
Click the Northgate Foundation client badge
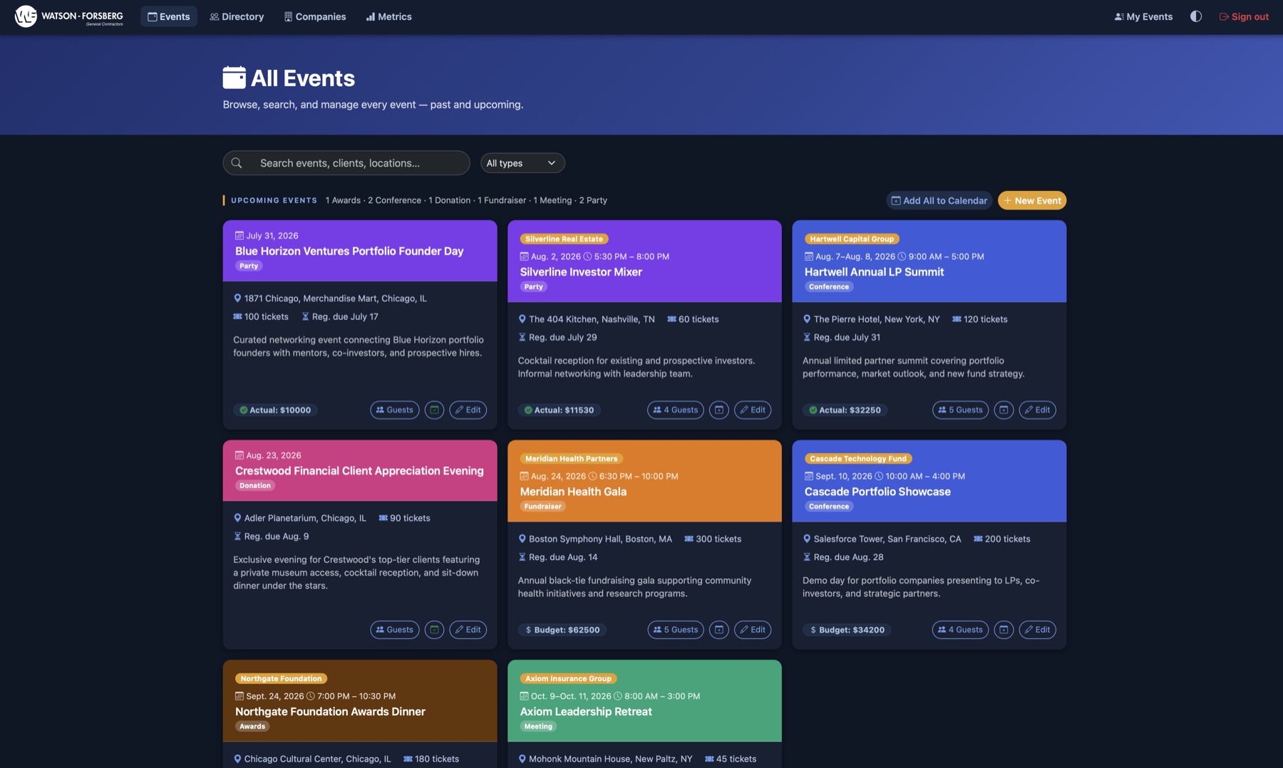[281, 679]
